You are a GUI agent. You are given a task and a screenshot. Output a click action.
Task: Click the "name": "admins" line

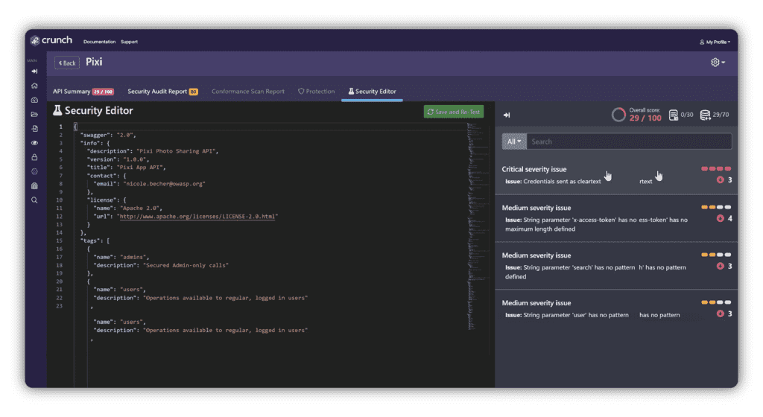tap(121, 257)
